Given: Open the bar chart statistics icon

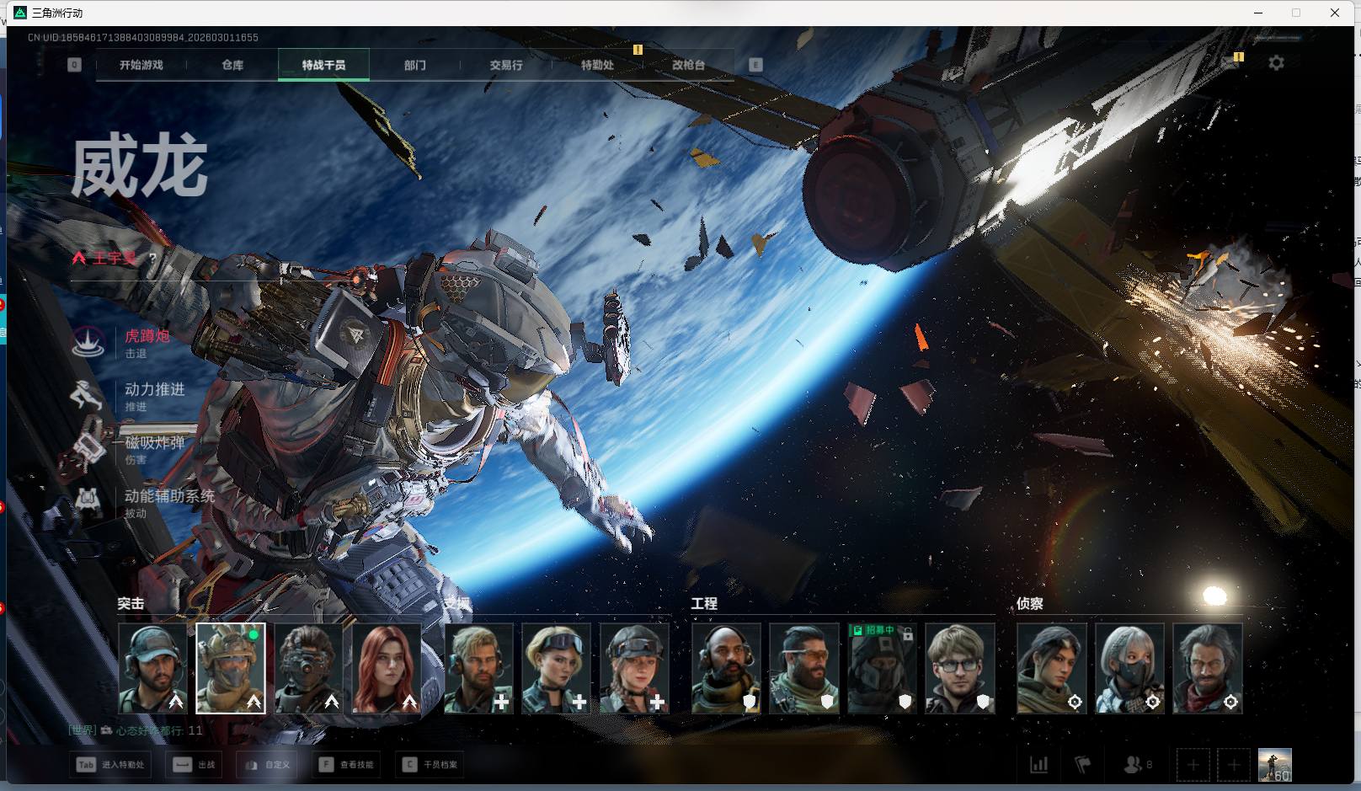Looking at the screenshot, I should tap(1039, 765).
